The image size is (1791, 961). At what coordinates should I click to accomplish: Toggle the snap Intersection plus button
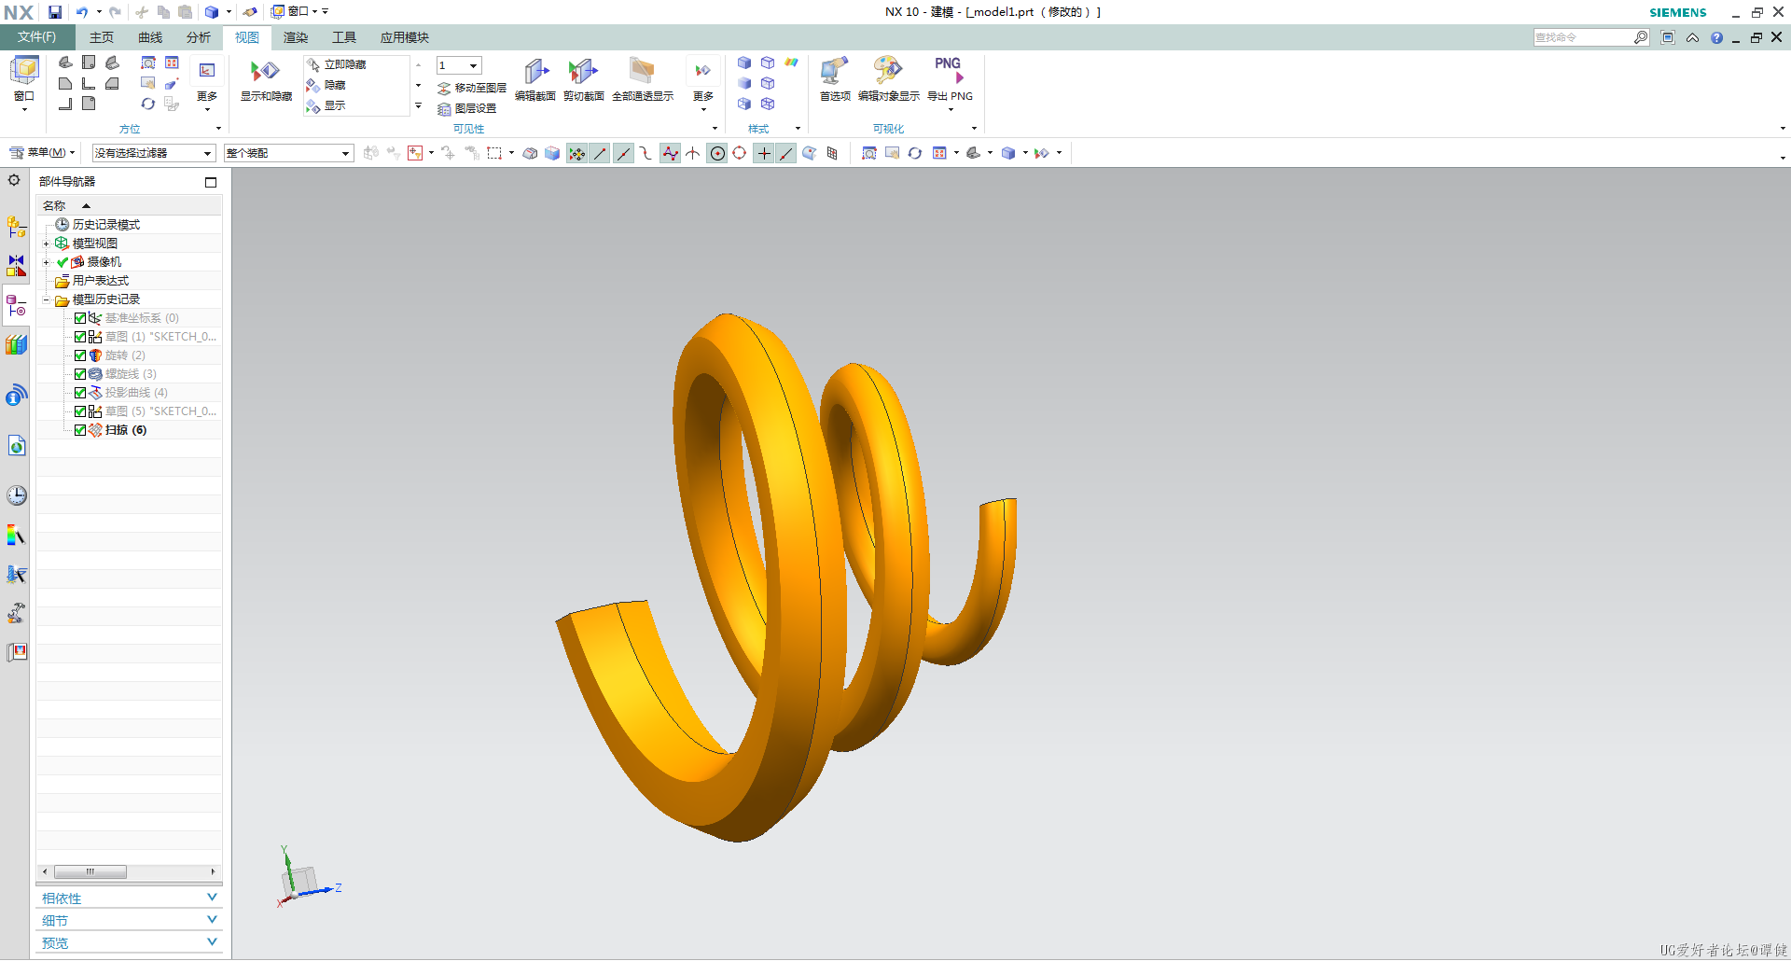click(764, 153)
